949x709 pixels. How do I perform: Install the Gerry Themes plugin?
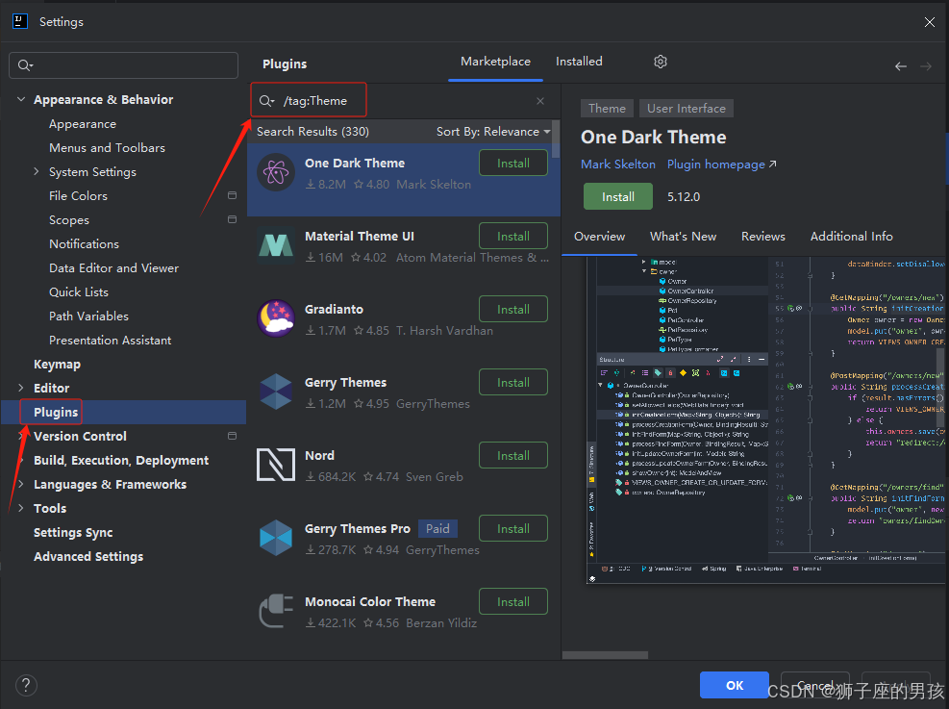tap(513, 383)
